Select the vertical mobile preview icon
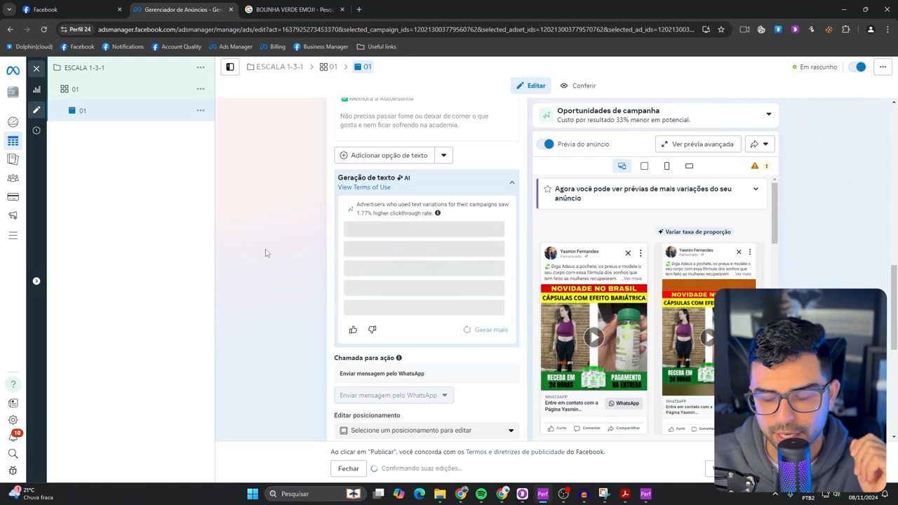Screen dimensions: 898x505 click(x=666, y=166)
